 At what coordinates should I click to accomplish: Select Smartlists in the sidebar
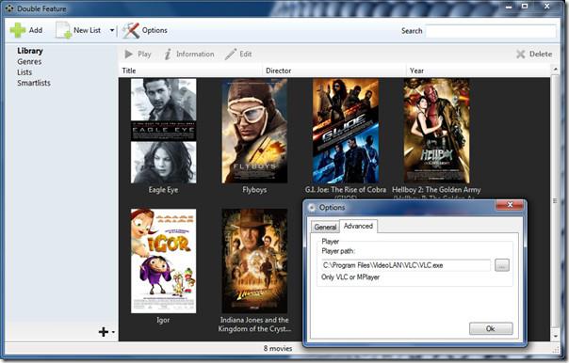click(x=34, y=83)
